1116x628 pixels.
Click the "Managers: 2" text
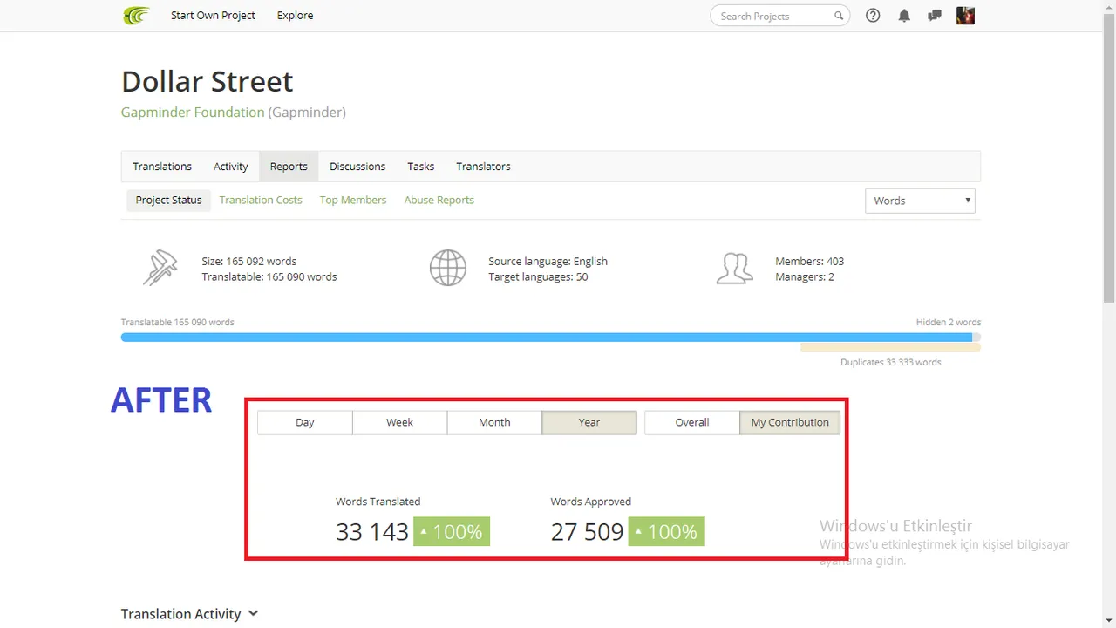805,276
